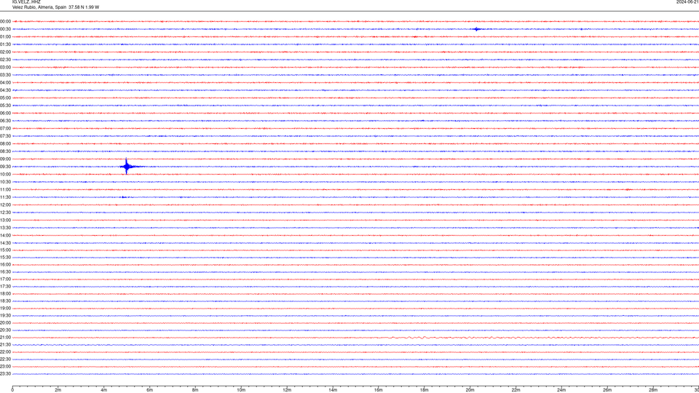Click the 09:00 time label

[x=5, y=159]
